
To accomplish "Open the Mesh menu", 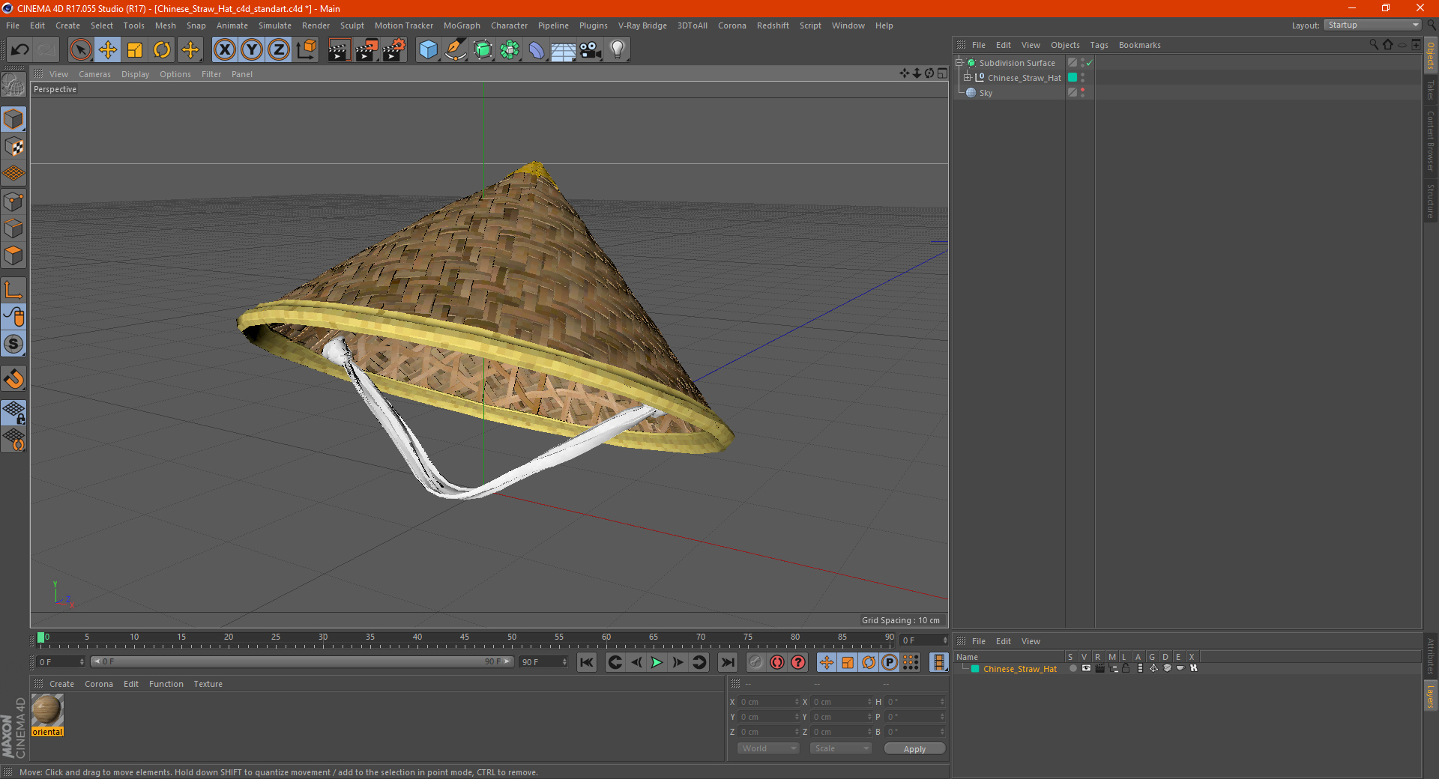I will tap(165, 25).
